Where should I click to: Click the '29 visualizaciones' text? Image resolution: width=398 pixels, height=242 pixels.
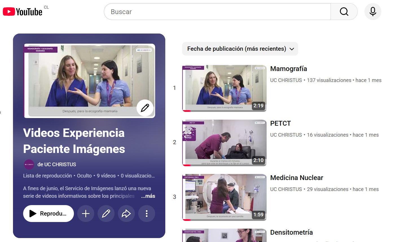(x=327, y=189)
